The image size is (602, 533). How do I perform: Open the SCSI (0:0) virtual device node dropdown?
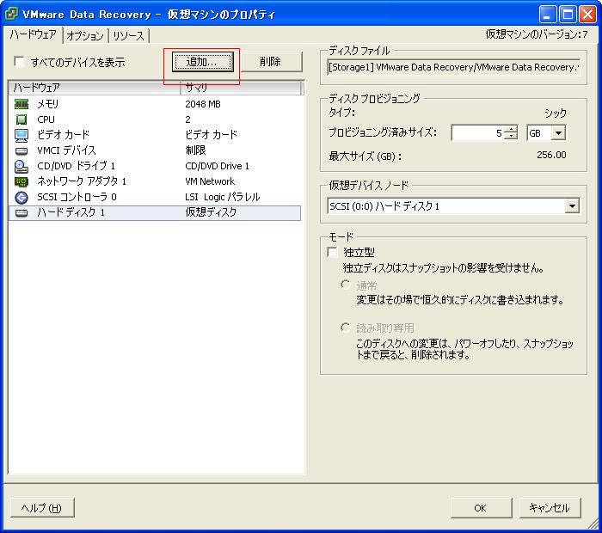tap(572, 206)
